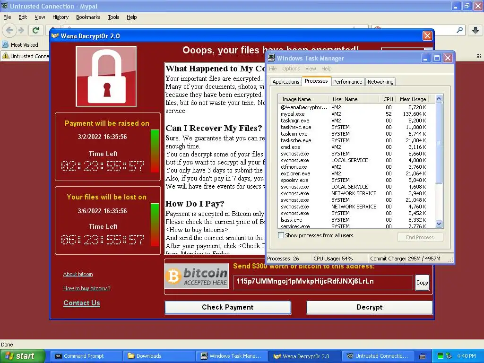This screenshot has height=363, width=484.
Task: Sort by Mem Usage column header
Action: click(413, 99)
